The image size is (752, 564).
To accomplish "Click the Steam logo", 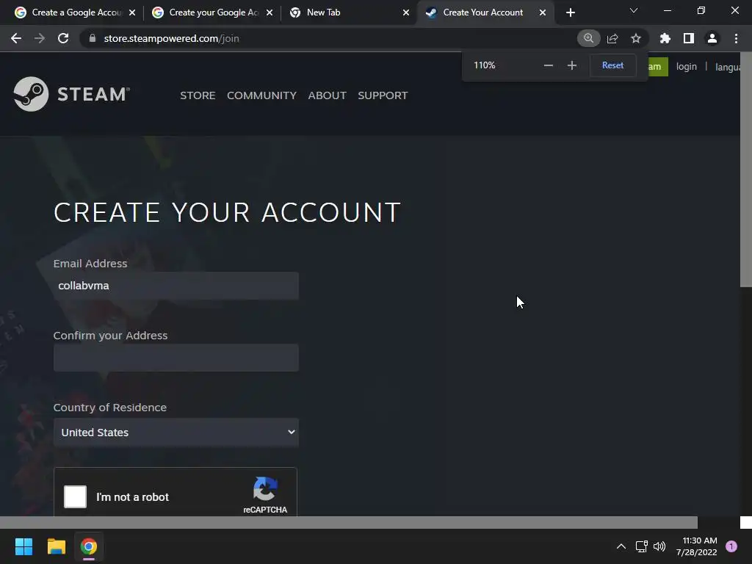I will click(x=71, y=94).
